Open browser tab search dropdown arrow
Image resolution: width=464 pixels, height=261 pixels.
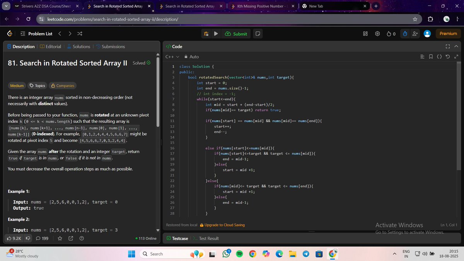5,6
